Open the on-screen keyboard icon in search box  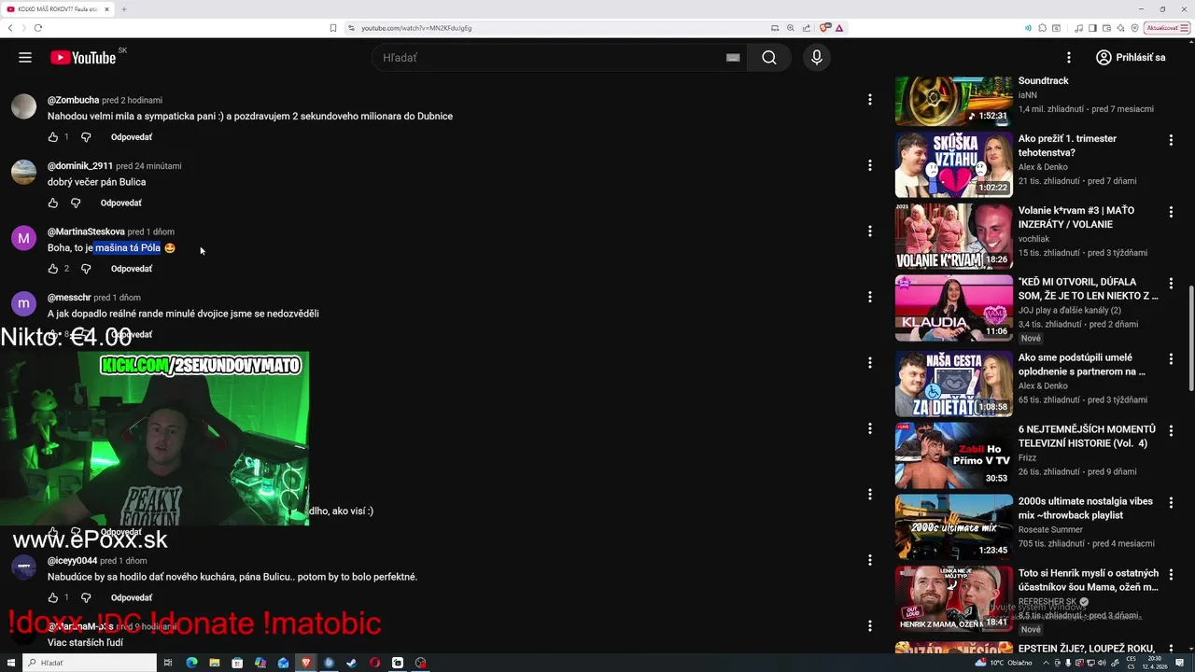coord(733,58)
